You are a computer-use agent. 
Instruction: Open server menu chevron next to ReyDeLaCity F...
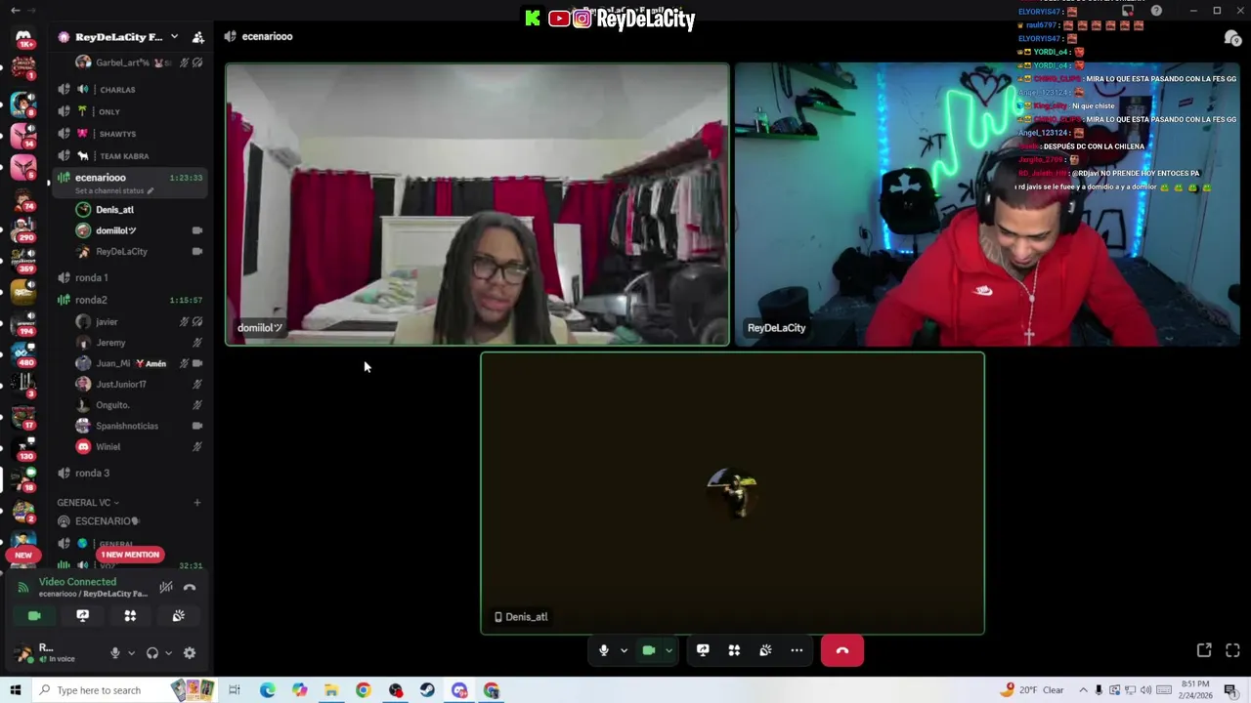click(x=174, y=37)
